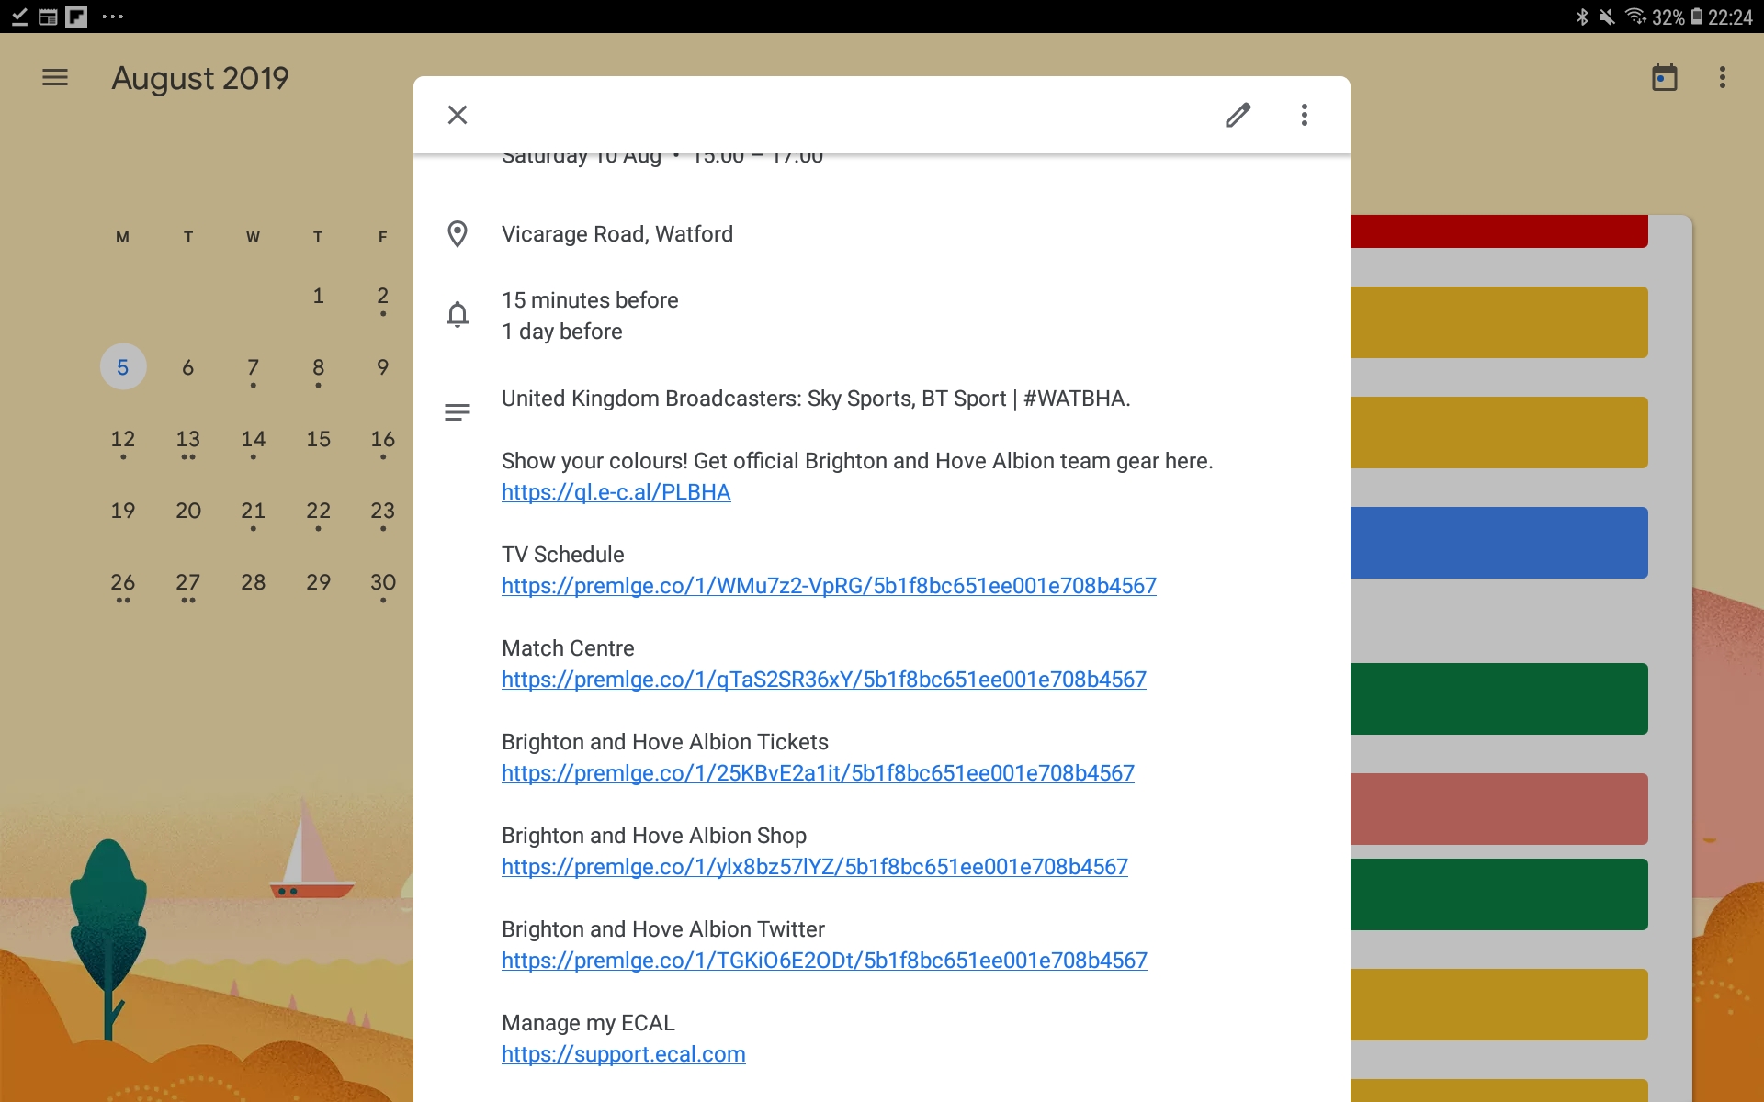Tap the notification bell icon

click(x=458, y=315)
